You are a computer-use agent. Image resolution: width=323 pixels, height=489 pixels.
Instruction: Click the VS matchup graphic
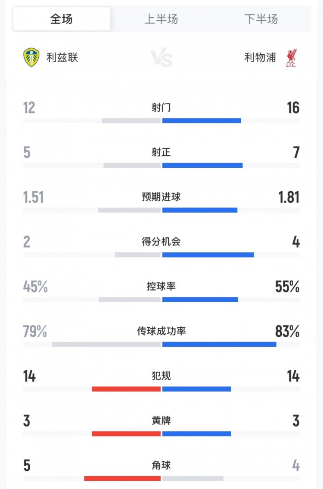[162, 58]
